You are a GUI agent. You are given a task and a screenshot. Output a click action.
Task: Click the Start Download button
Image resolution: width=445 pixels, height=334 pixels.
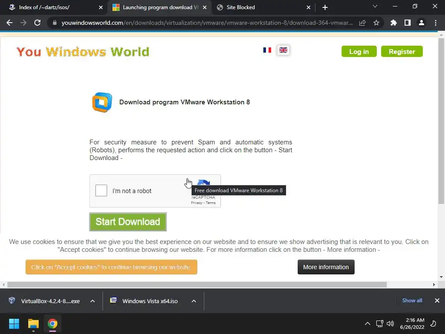tap(128, 222)
